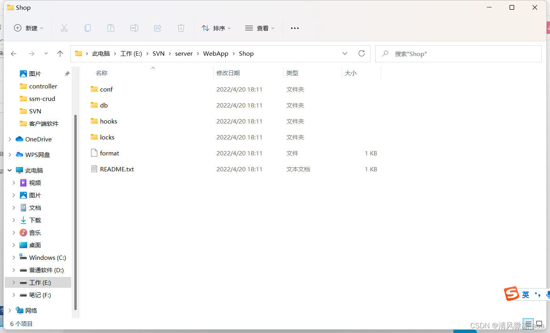550x333 pixels.
Task: Go forward with the right arrow
Action: click(32, 54)
